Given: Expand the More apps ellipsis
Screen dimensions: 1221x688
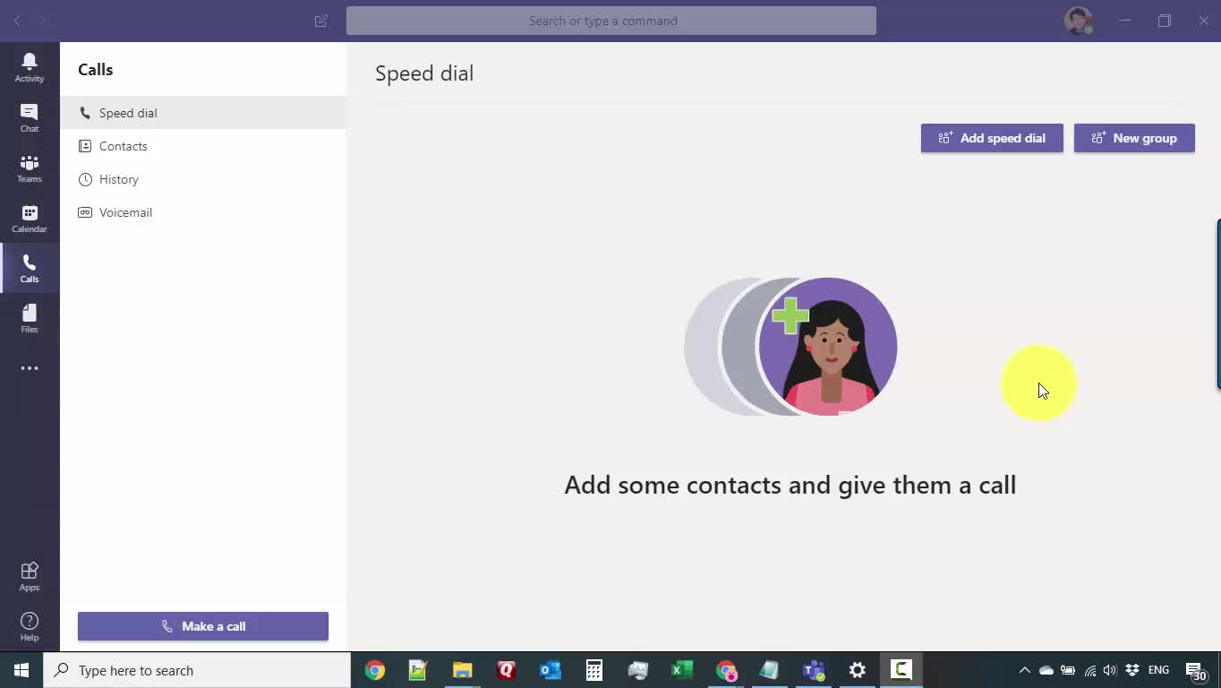Looking at the screenshot, I should (30, 368).
